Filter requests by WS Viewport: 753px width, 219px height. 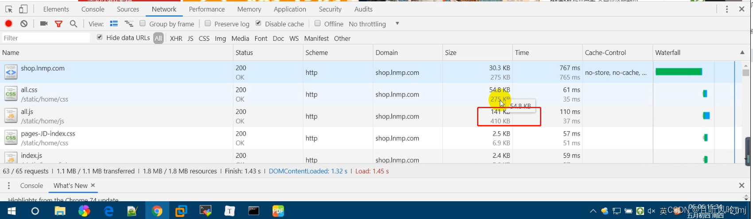(294, 39)
